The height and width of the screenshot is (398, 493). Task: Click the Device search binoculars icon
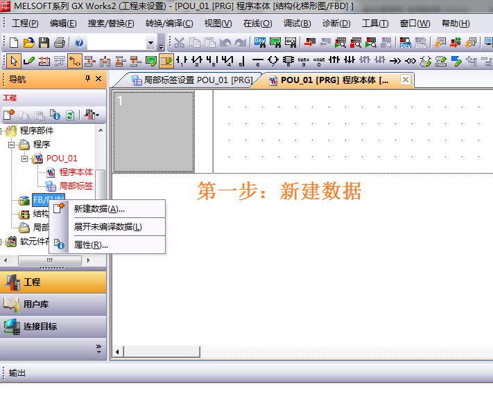point(260,42)
